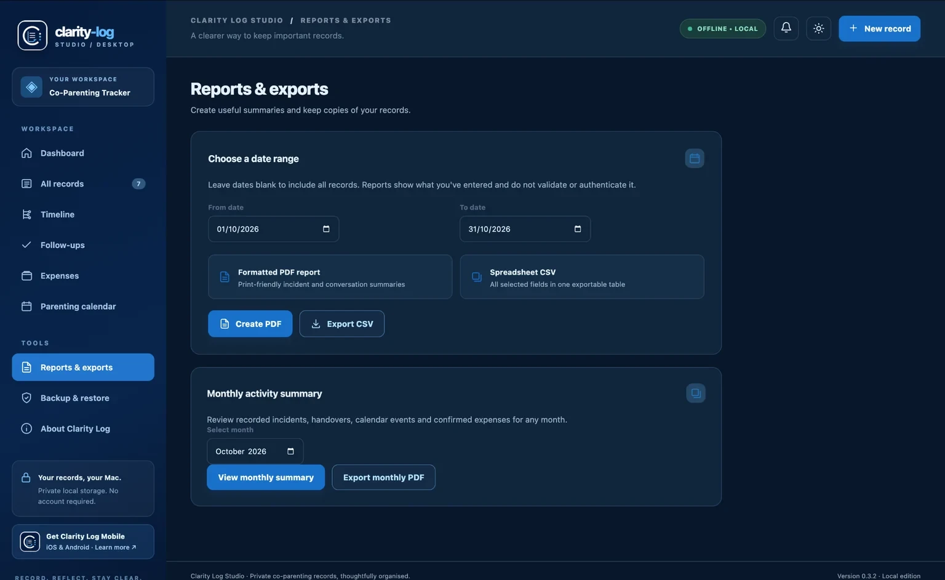Click the Co-Parenting Tracker workspace diamond icon
The image size is (945, 580).
tap(31, 87)
